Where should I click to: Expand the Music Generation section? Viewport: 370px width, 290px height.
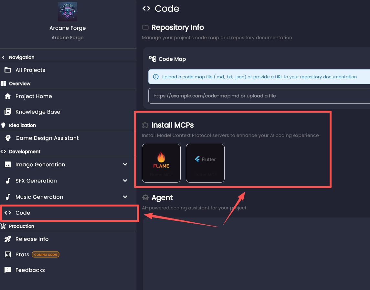click(125, 197)
